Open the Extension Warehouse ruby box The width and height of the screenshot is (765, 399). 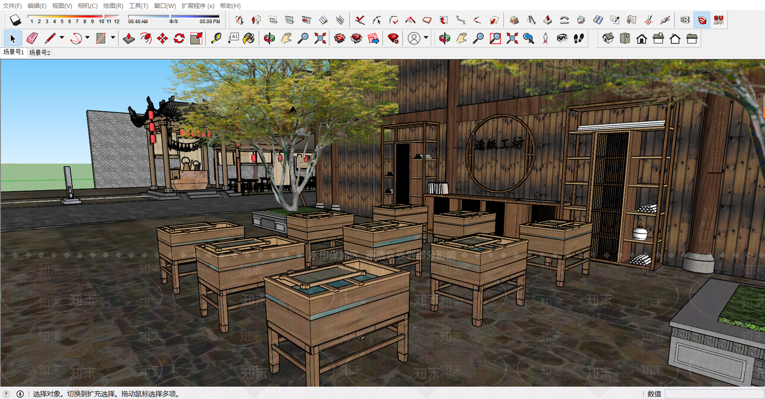tap(357, 39)
